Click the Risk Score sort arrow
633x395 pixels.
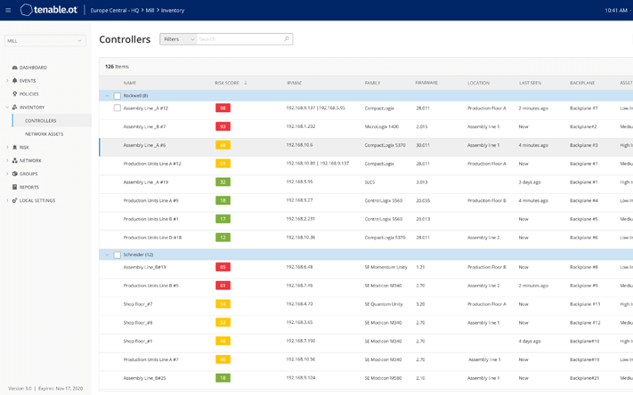click(x=246, y=83)
